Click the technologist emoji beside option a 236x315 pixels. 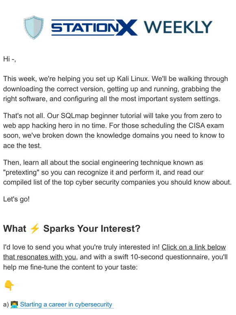[14, 304]
